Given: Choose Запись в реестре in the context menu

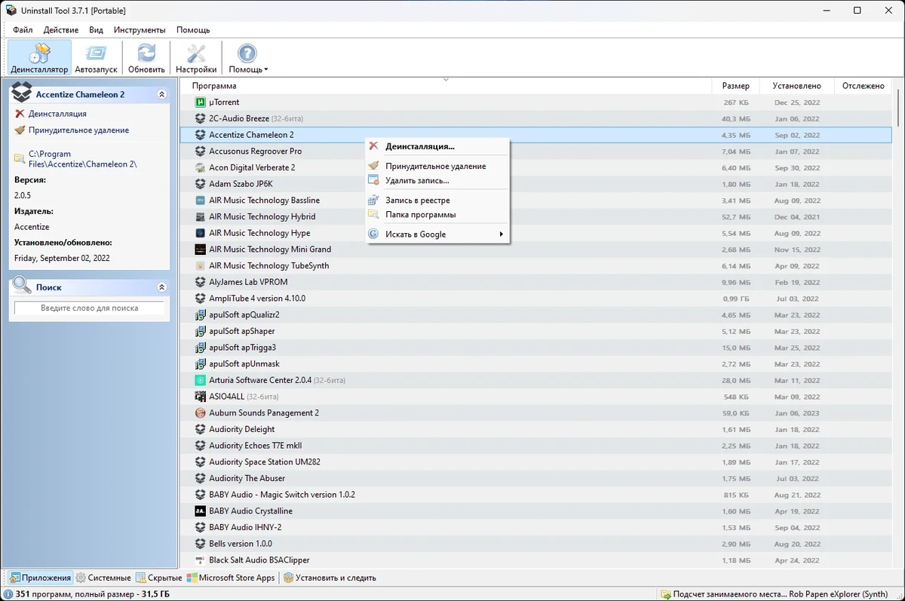Looking at the screenshot, I should (437, 201).
